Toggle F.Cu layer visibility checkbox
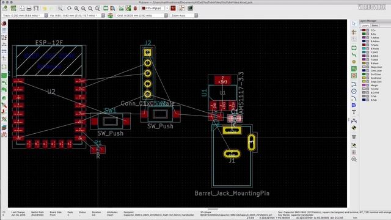 click(x=368, y=30)
